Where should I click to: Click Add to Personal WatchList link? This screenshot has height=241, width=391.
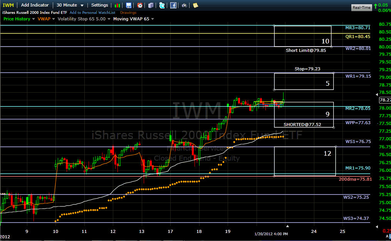pyautogui.click(x=92, y=12)
